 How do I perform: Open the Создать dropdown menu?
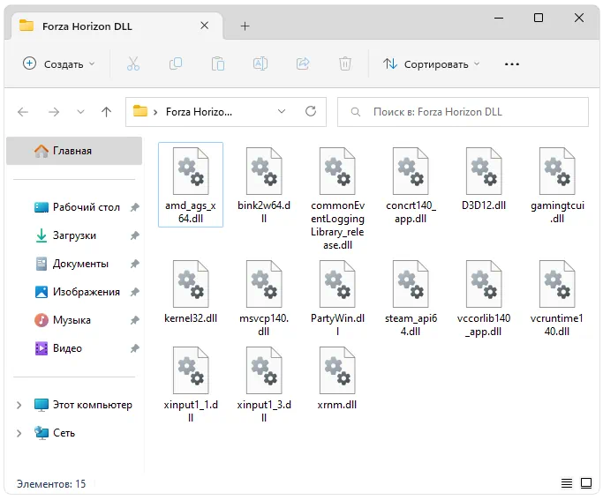[x=58, y=63]
